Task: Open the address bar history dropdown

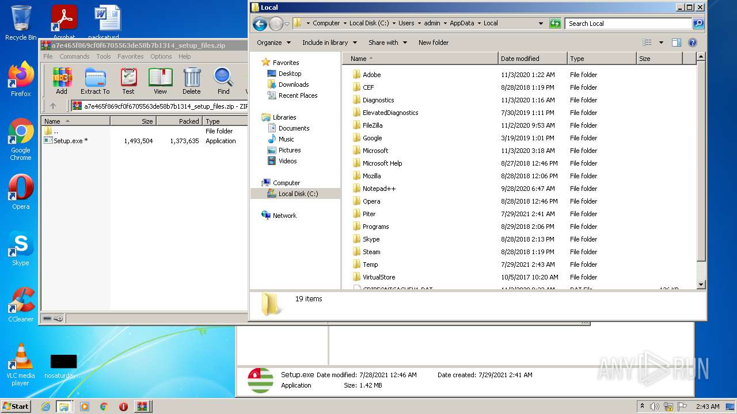Action: [x=541, y=24]
